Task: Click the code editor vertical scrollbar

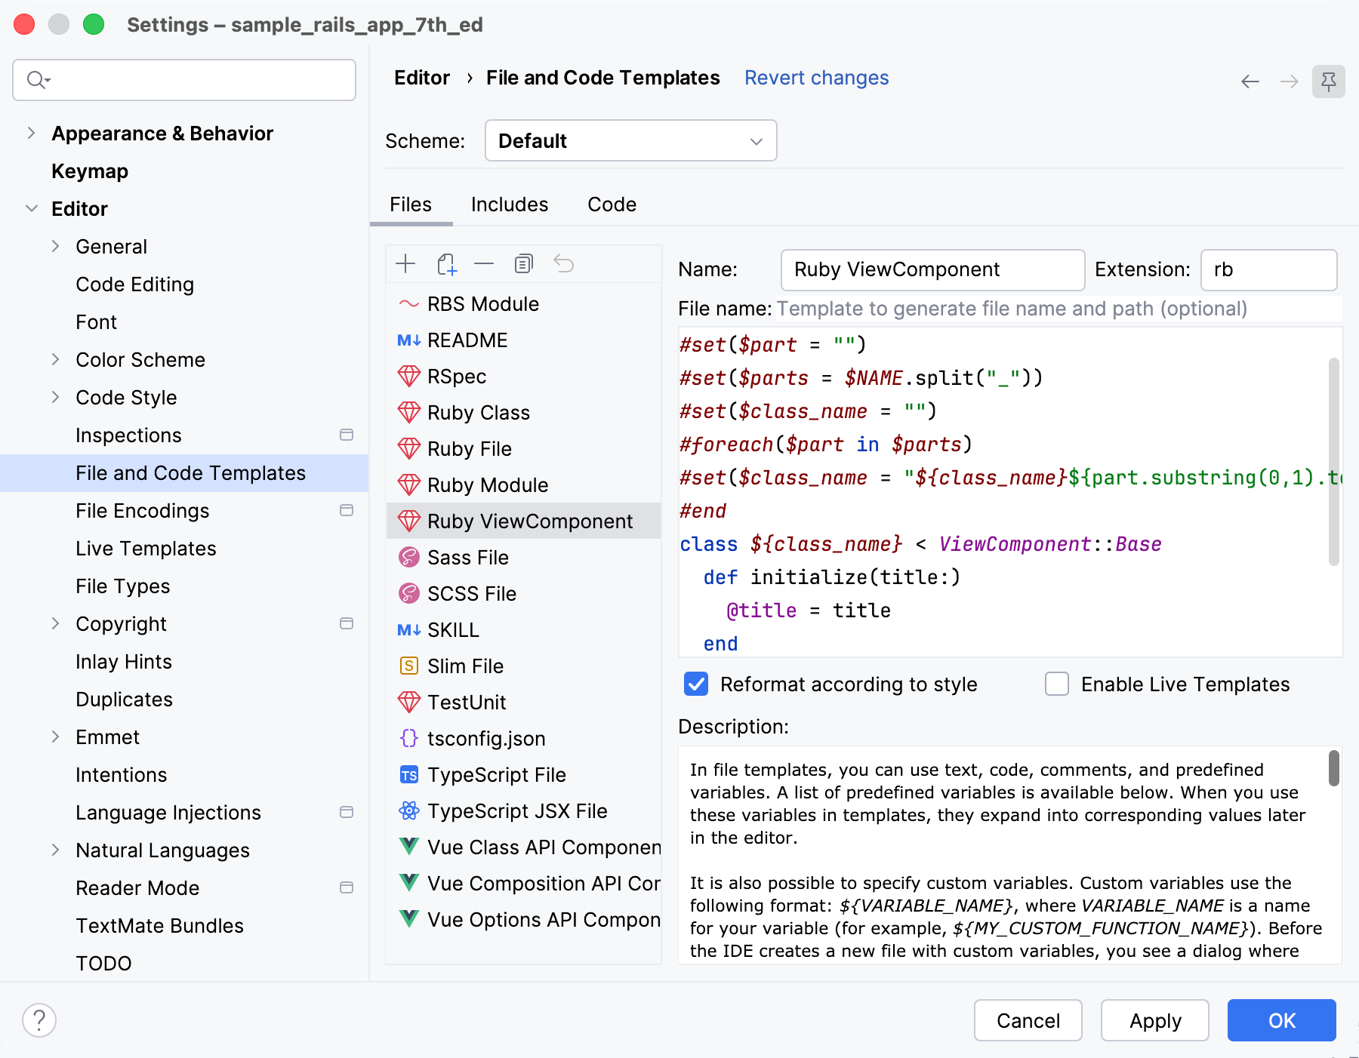Action: click(x=1334, y=461)
